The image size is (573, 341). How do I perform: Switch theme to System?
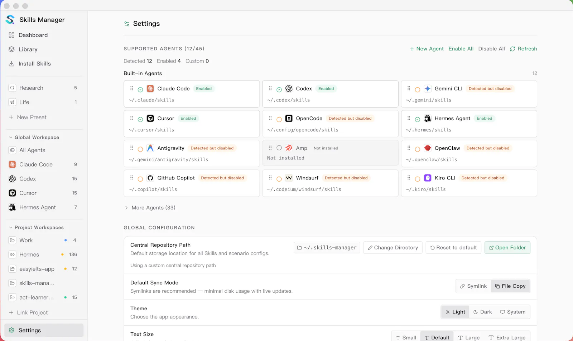[x=513, y=312]
